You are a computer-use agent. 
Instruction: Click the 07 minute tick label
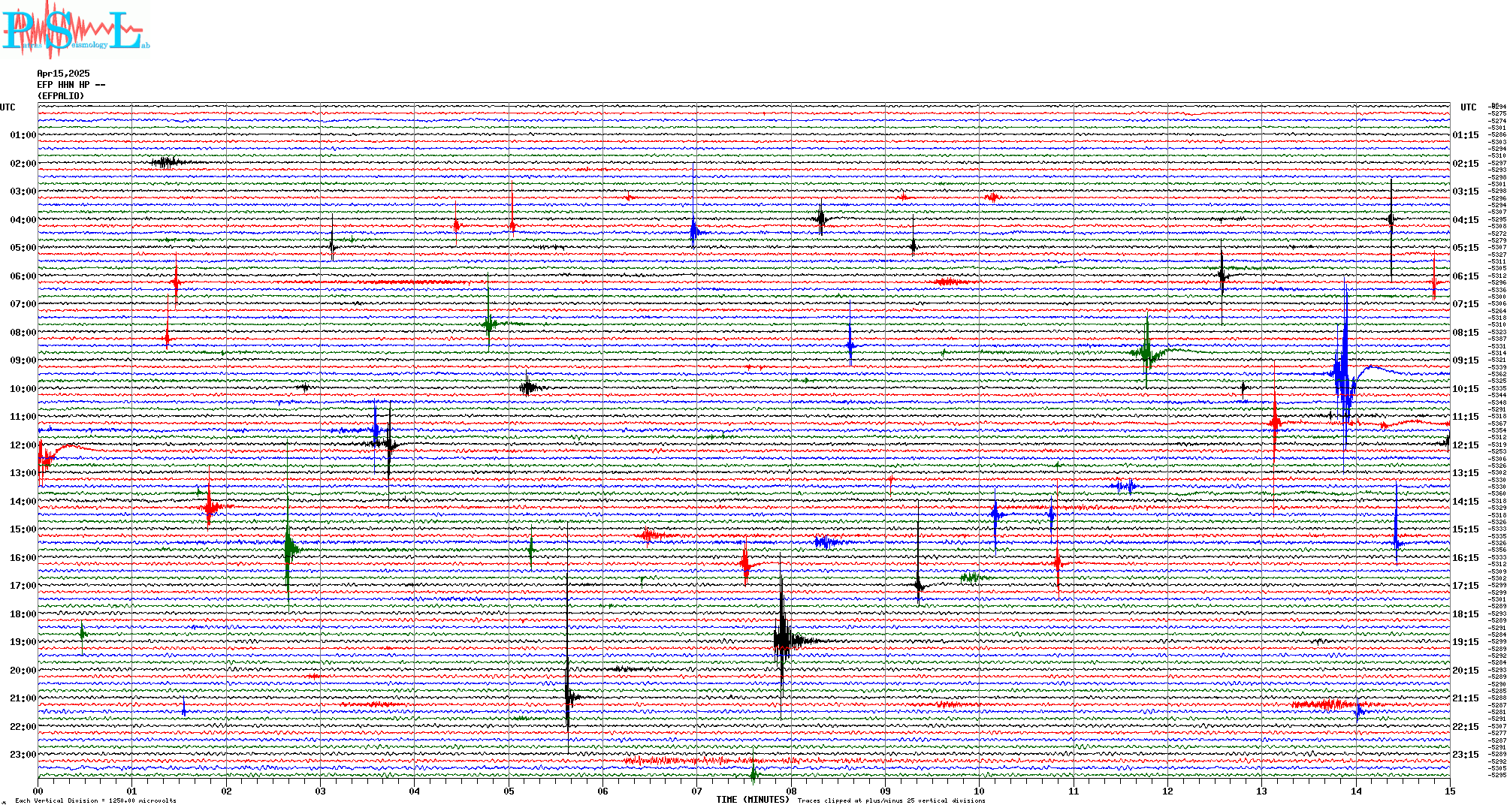tap(696, 791)
